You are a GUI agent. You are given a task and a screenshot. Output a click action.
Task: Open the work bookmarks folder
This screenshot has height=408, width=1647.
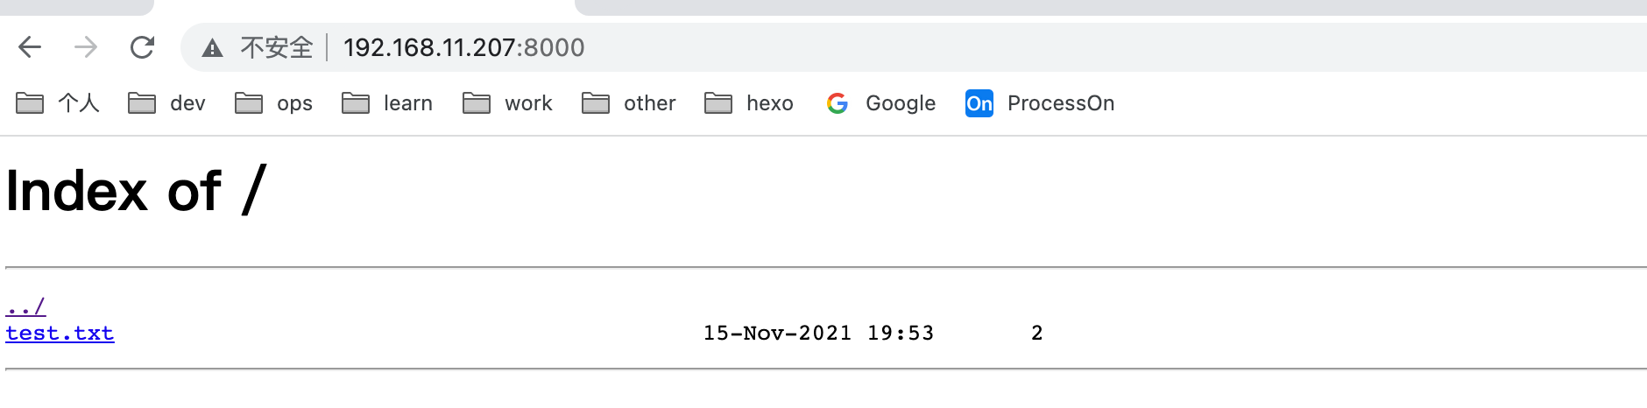click(507, 103)
